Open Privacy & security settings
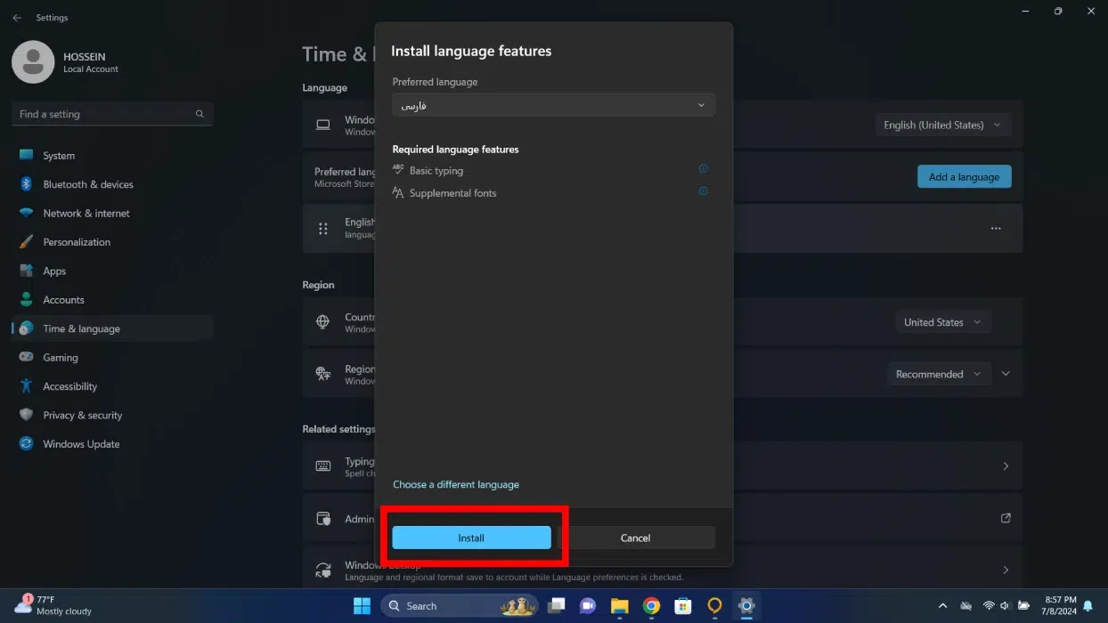This screenshot has height=623, width=1108. pos(83,416)
